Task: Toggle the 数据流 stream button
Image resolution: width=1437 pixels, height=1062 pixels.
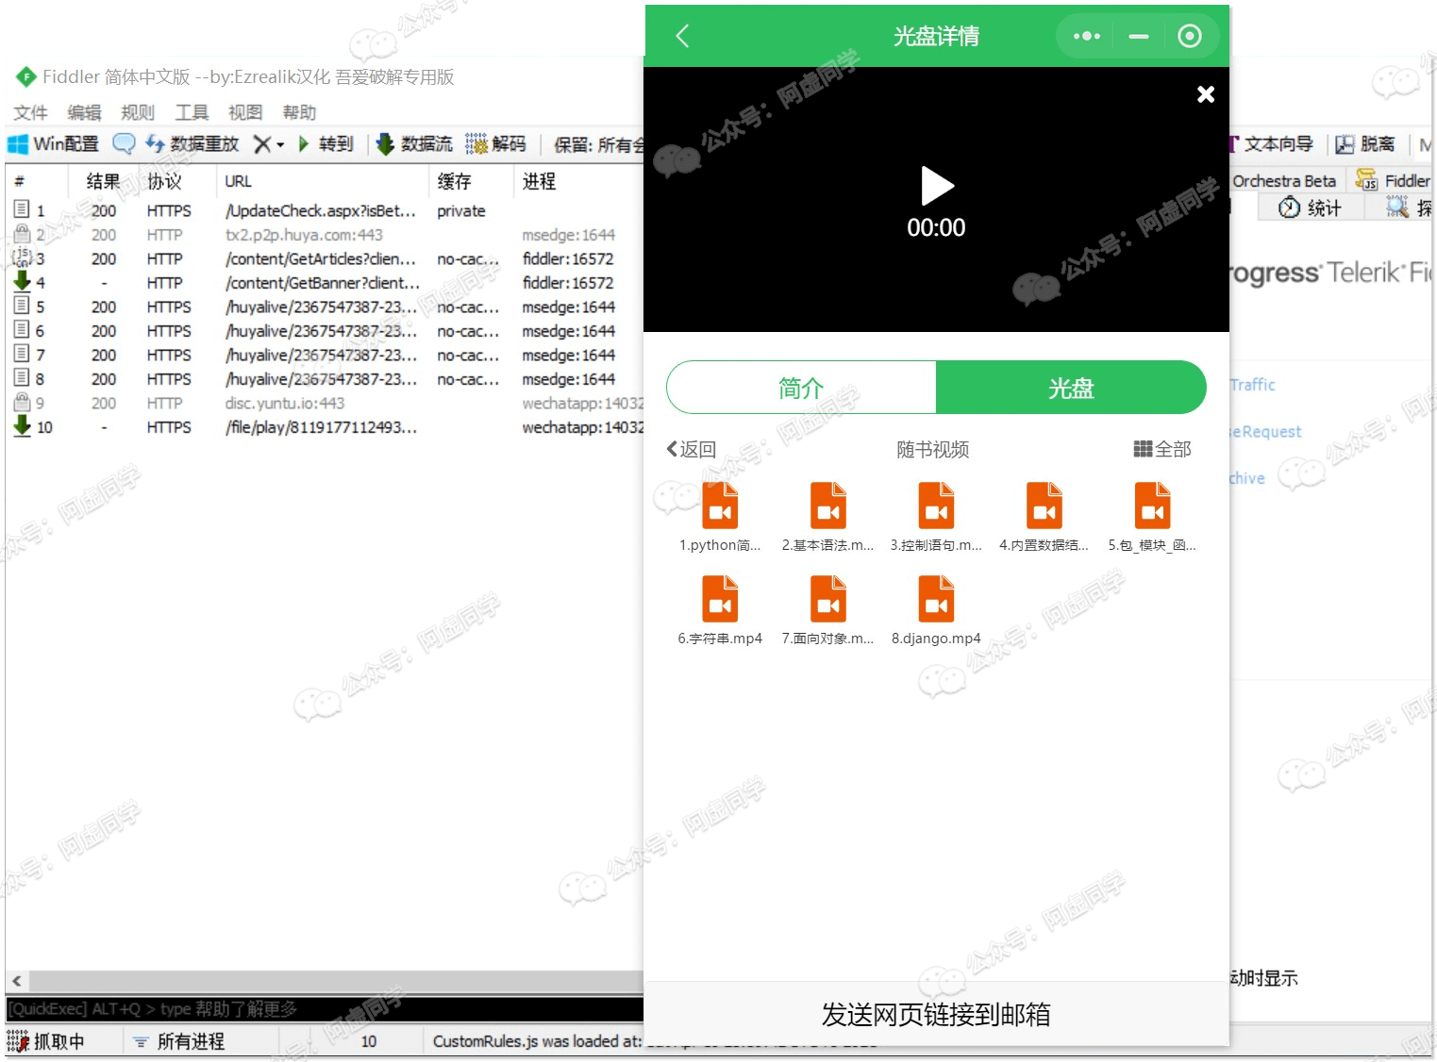Action: pyautogui.click(x=414, y=144)
